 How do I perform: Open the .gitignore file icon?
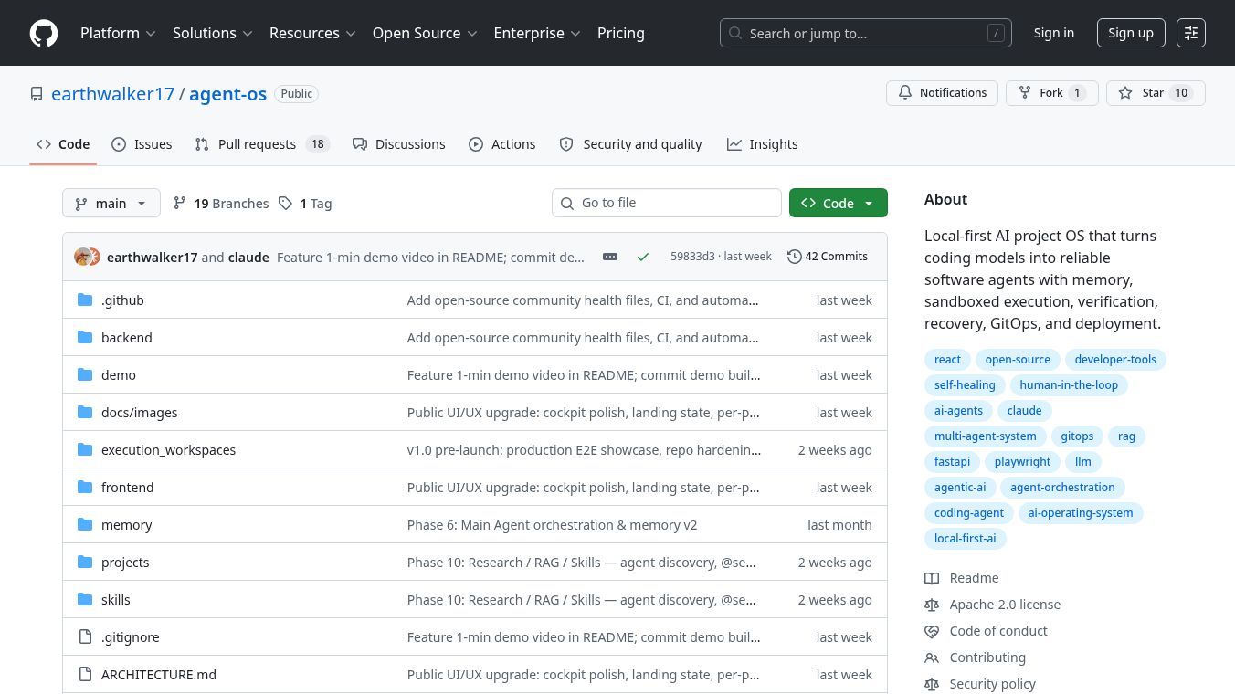[x=85, y=636]
